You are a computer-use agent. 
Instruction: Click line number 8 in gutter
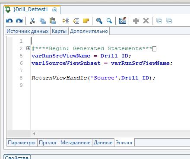pyautogui.click(x=21, y=78)
